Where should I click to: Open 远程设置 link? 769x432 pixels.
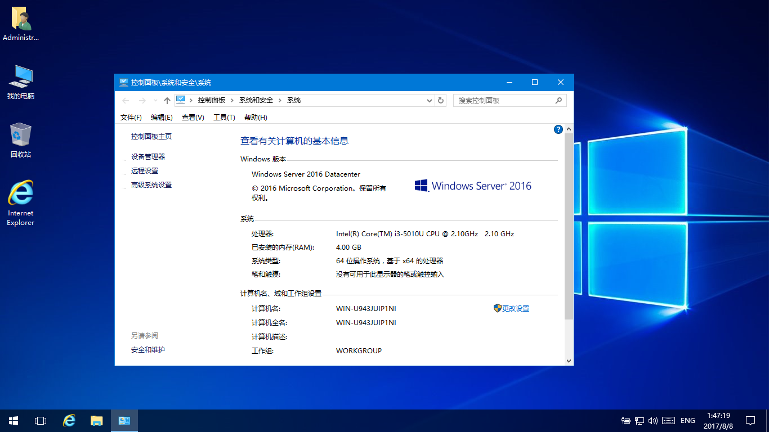point(145,171)
